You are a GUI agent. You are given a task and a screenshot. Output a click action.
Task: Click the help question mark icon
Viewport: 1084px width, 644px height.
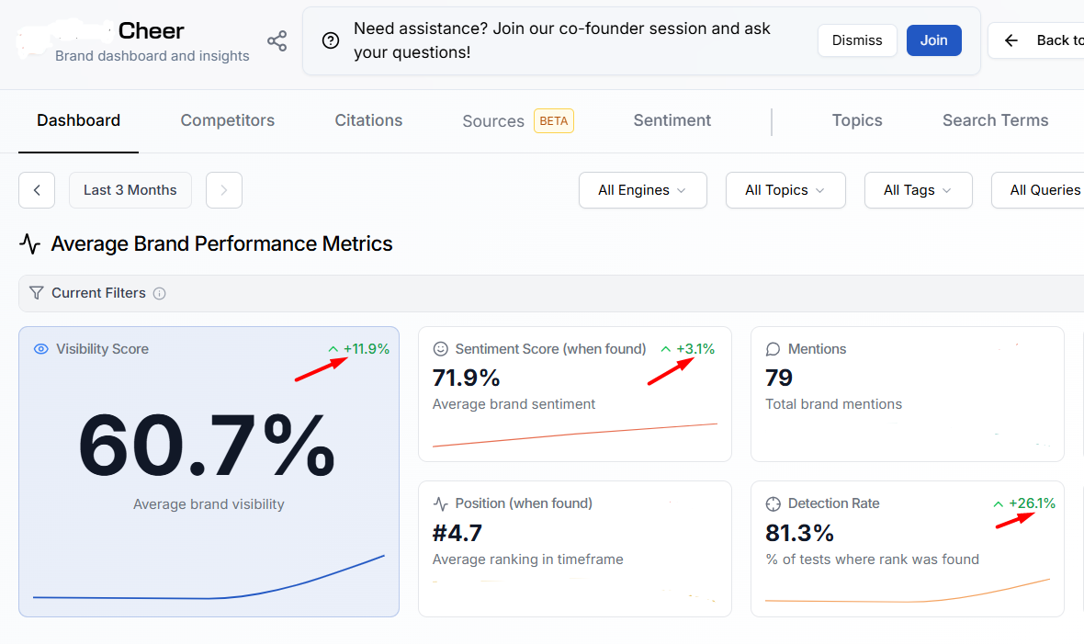[x=331, y=41]
